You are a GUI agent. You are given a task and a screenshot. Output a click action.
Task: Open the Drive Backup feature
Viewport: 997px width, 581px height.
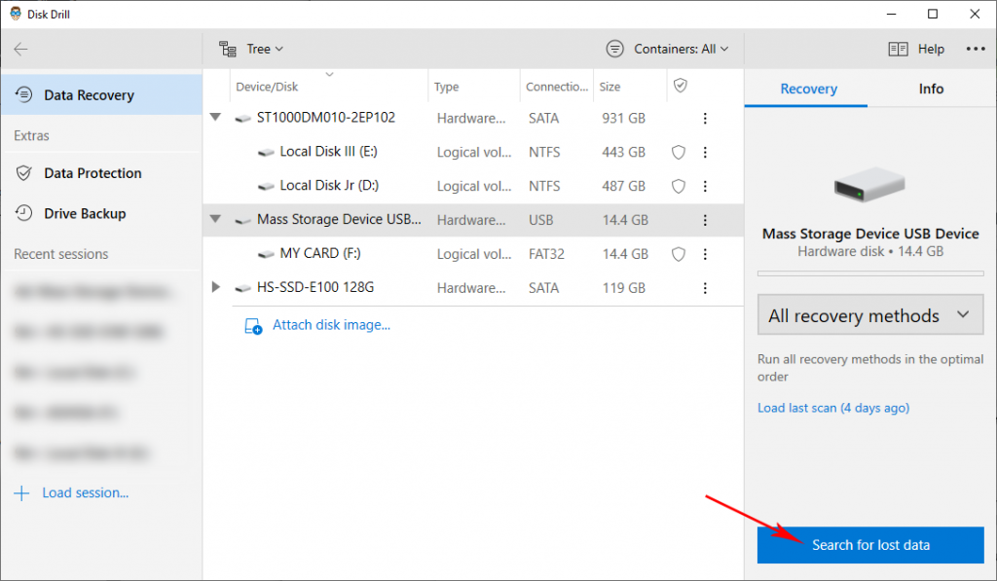pos(84,213)
